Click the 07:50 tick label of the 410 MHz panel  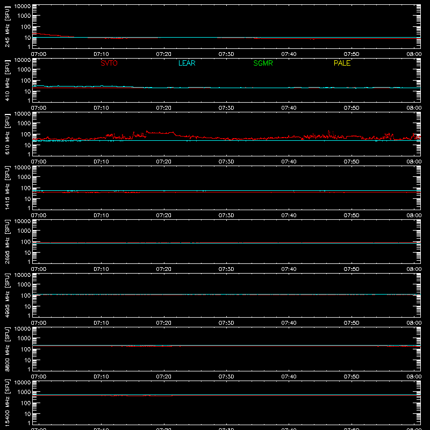(x=352, y=108)
